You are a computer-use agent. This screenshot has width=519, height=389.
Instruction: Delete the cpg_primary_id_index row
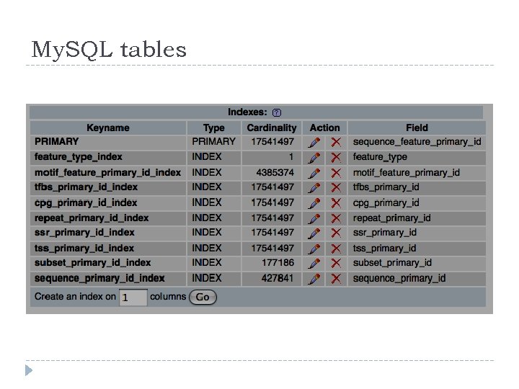pos(335,203)
